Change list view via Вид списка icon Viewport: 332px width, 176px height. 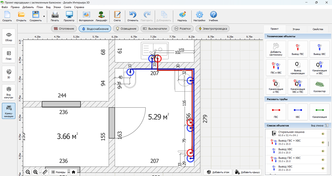327,125
